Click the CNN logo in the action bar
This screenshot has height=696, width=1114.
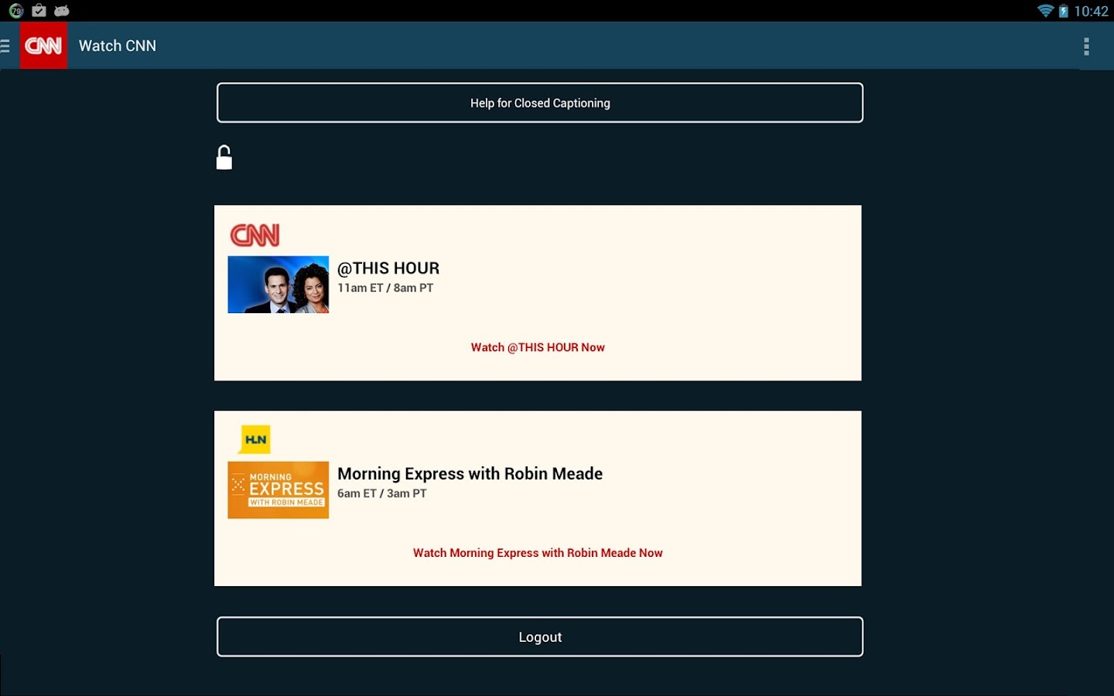click(43, 46)
